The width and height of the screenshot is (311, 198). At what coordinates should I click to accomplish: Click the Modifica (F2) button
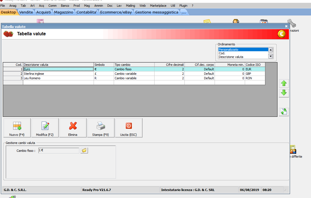45,128
